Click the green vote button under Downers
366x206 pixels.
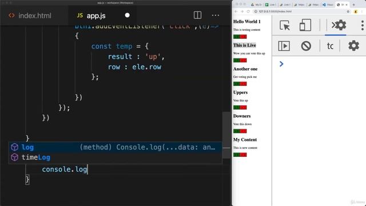tap(236, 131)
